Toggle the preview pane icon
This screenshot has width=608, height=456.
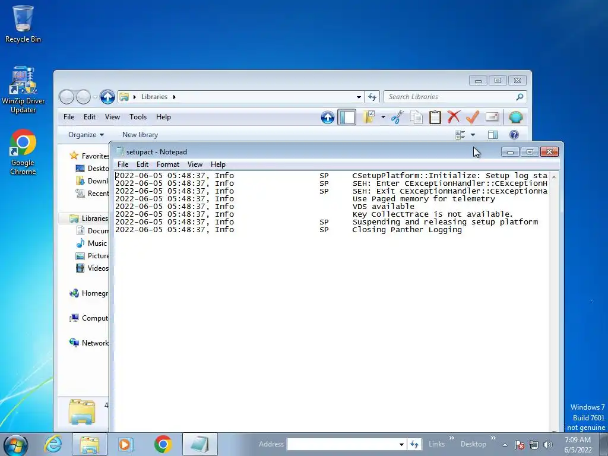coord(493,135)
